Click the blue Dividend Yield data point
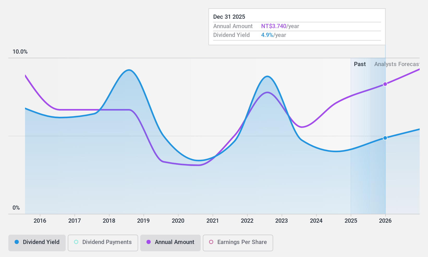 click(x=385, y=138)
